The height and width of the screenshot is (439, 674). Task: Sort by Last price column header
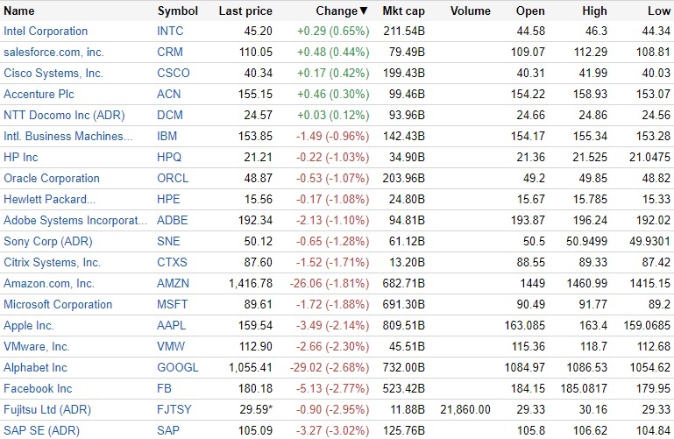coord(245,11)
